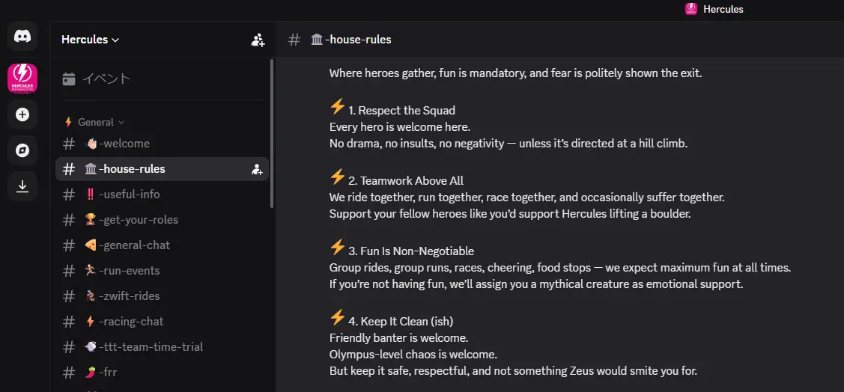The height and width of the screenshot is (392, 844).
Task: Open the run-events channel
Action: (x=162, y=271)
